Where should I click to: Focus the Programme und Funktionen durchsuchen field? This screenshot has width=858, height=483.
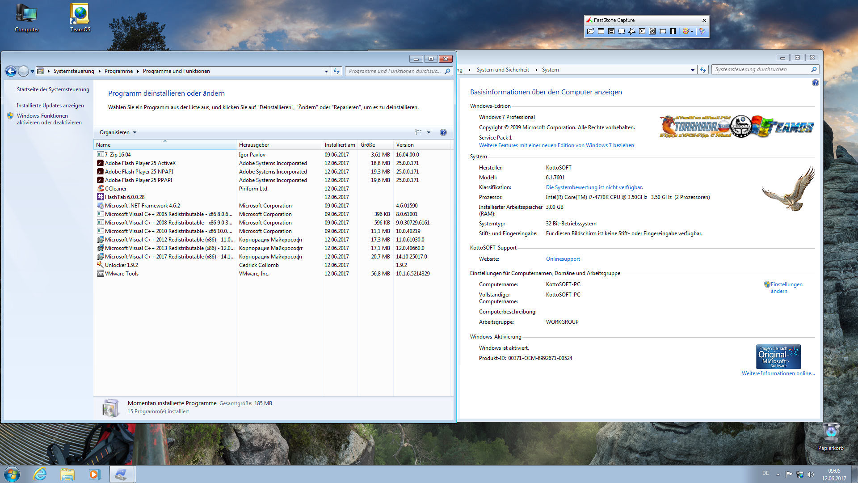click(395, 71)
